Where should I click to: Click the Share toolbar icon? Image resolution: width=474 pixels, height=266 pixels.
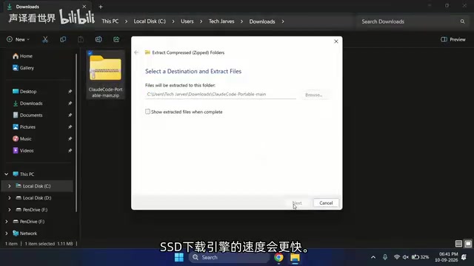tap(116, 39)
